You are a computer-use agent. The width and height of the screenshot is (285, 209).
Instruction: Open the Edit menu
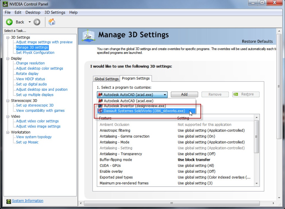pos(18,12)
